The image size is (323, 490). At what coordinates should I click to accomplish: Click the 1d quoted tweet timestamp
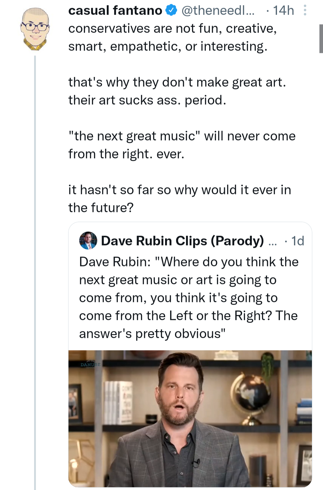(298, 241)
